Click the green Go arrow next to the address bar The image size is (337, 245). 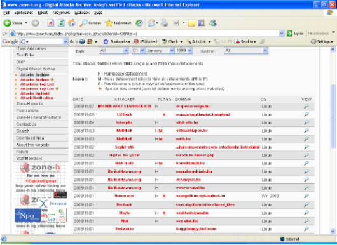(x=289, y=34)
